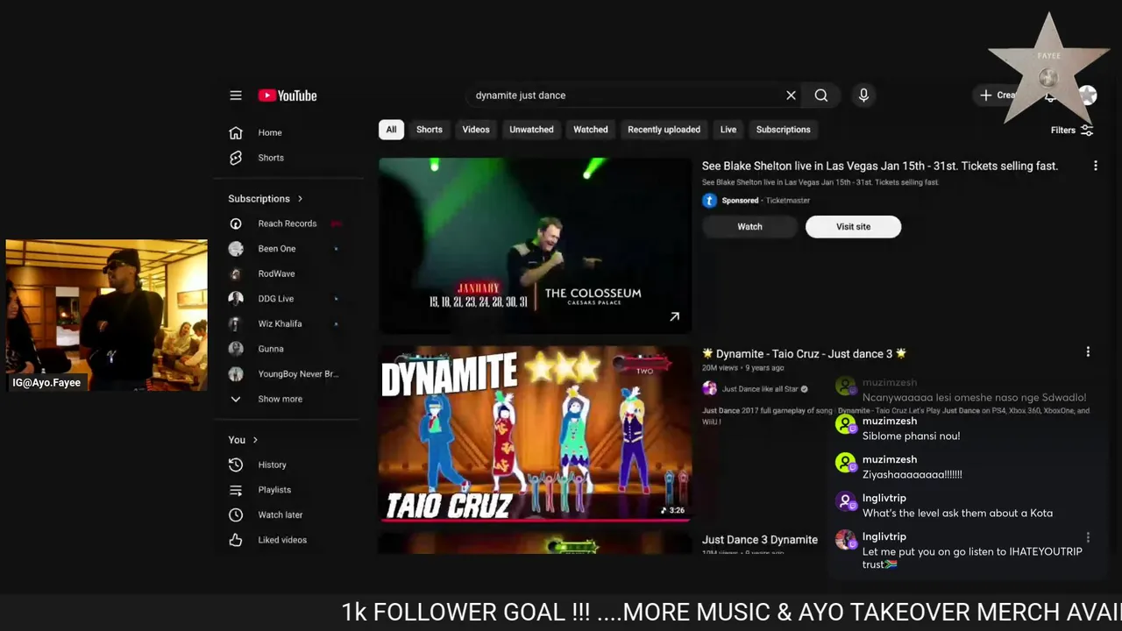
Task: Click the Ticketmaster sponsor icon
Action: [709, 201]
